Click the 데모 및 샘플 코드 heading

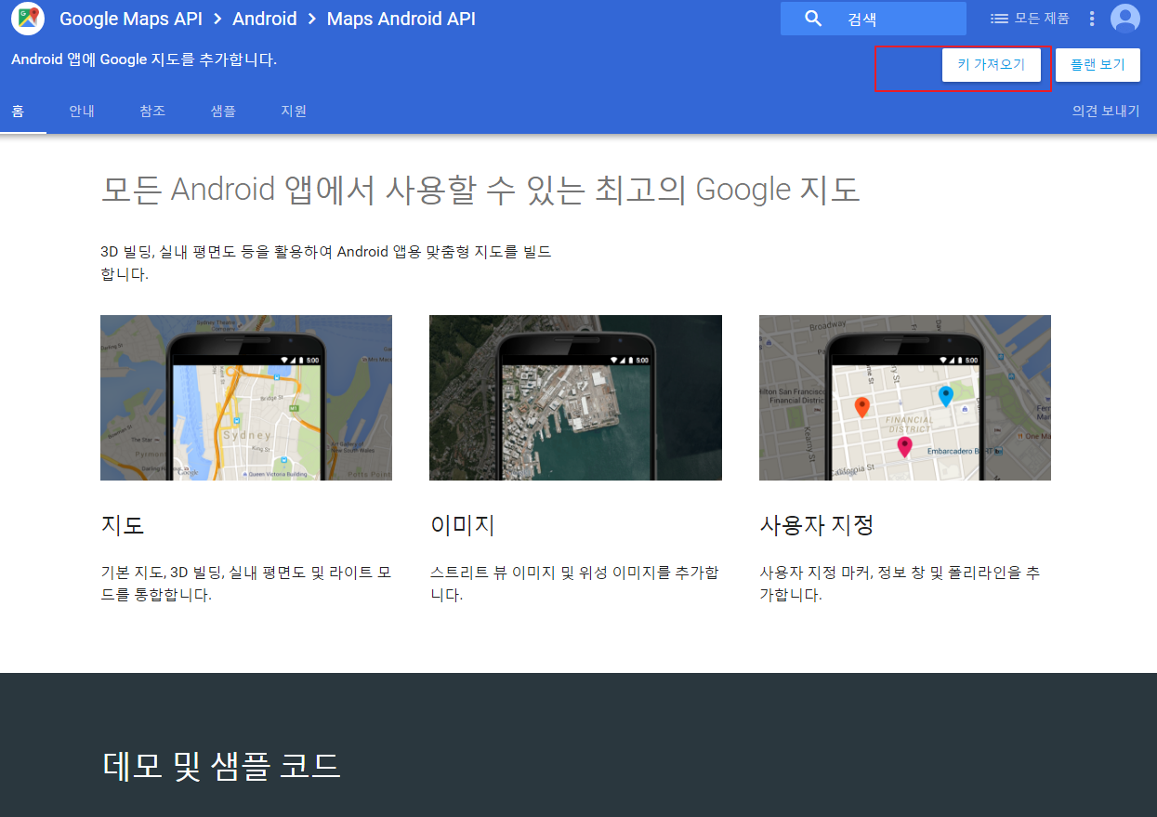(221, 765)
